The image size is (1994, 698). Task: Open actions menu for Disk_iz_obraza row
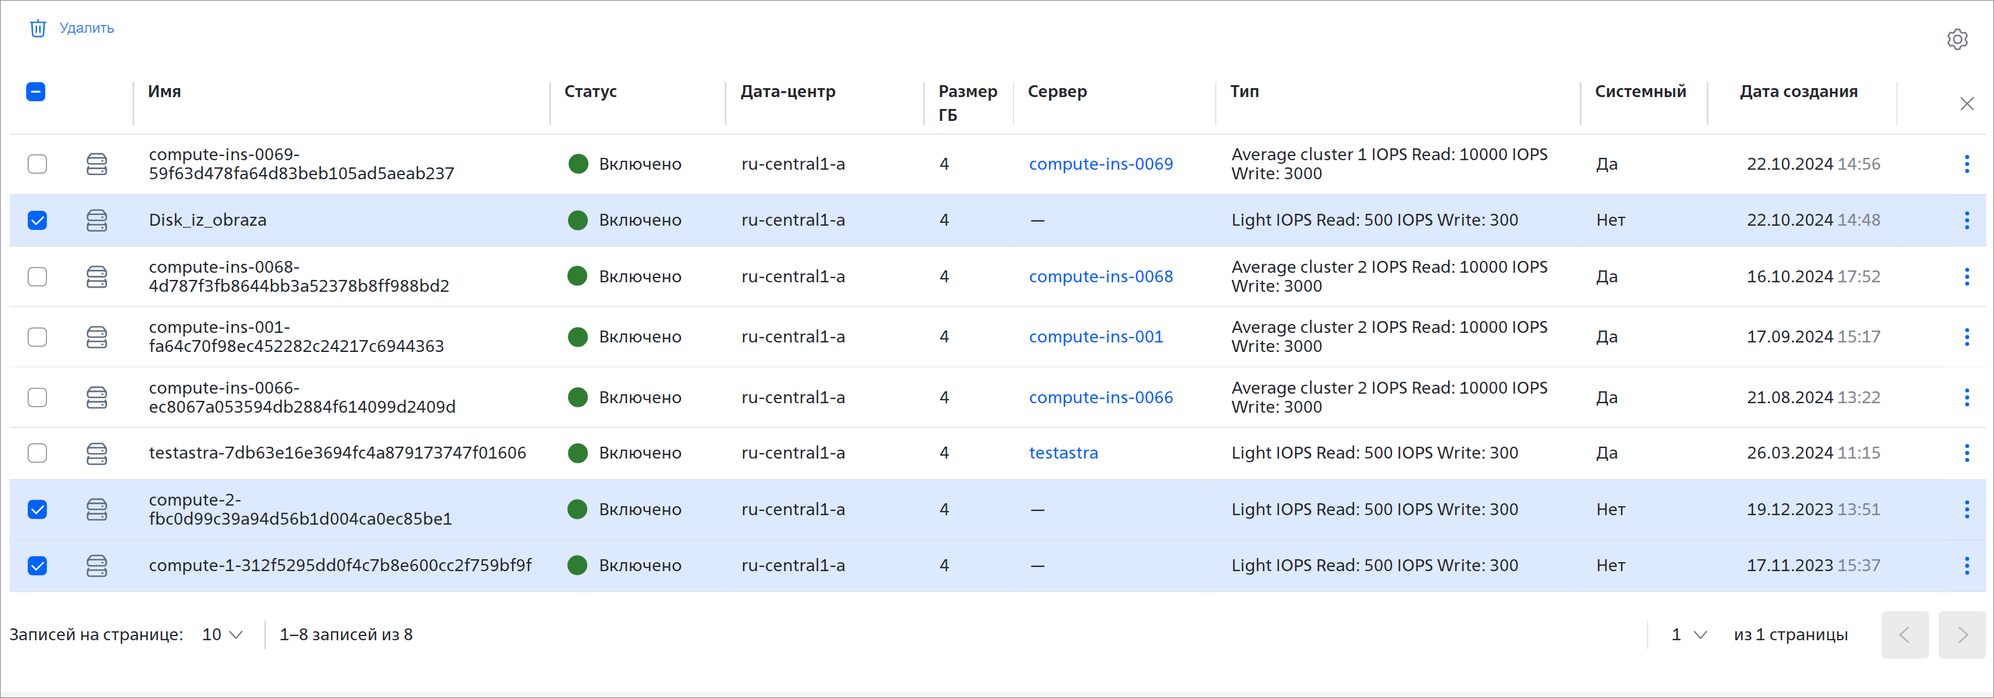click(x=1966, y=220)
